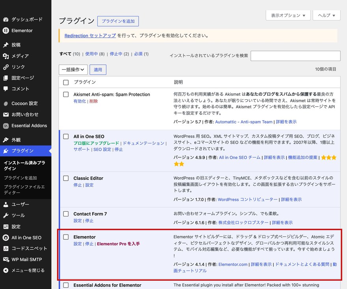Open ドキュメンテーション link for All in One SEO

pyautogui.click(x=144, y=143)
